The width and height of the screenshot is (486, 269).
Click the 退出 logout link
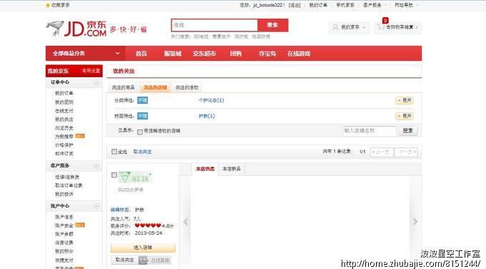coord(294,5)
